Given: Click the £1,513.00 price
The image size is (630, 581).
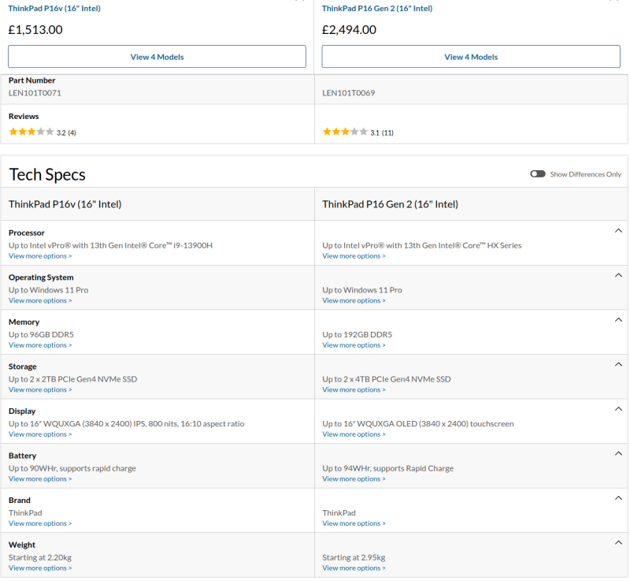Looking at the screenshot, I should coord(35,30).
